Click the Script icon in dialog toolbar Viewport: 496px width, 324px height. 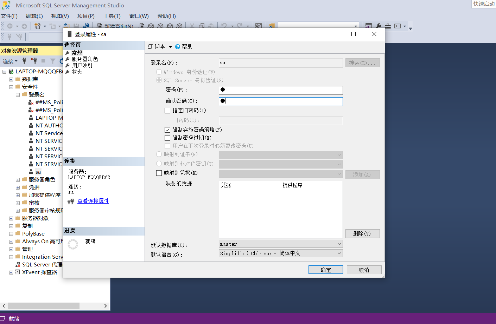coord(150,47)
